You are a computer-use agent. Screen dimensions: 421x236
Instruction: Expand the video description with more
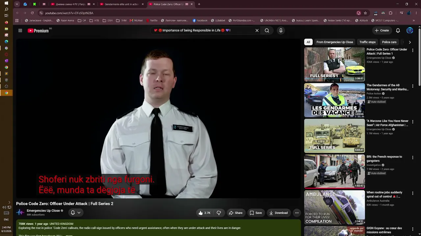(69, 235)
